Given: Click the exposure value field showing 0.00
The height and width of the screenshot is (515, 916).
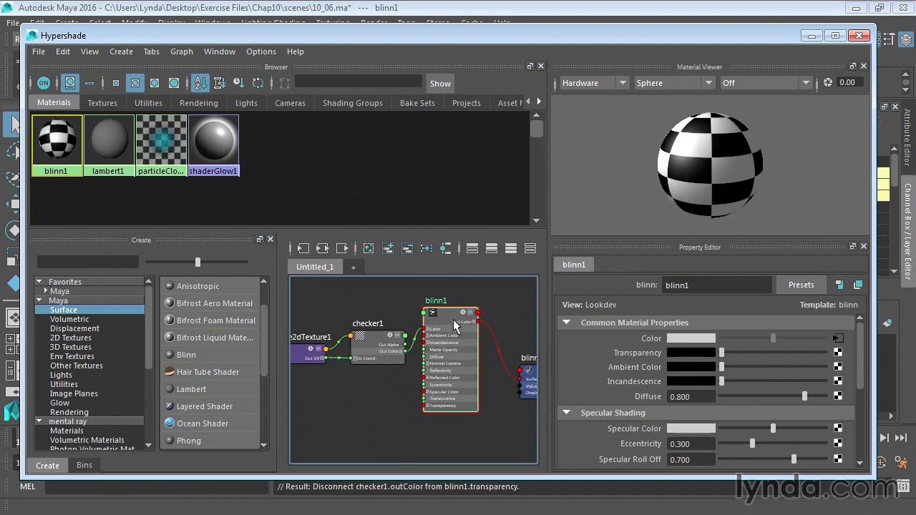Looking at the screenshot, I should click(848, 82).
